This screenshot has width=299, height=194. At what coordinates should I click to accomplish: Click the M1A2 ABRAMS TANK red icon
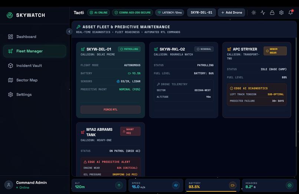[x=83, y=132]
